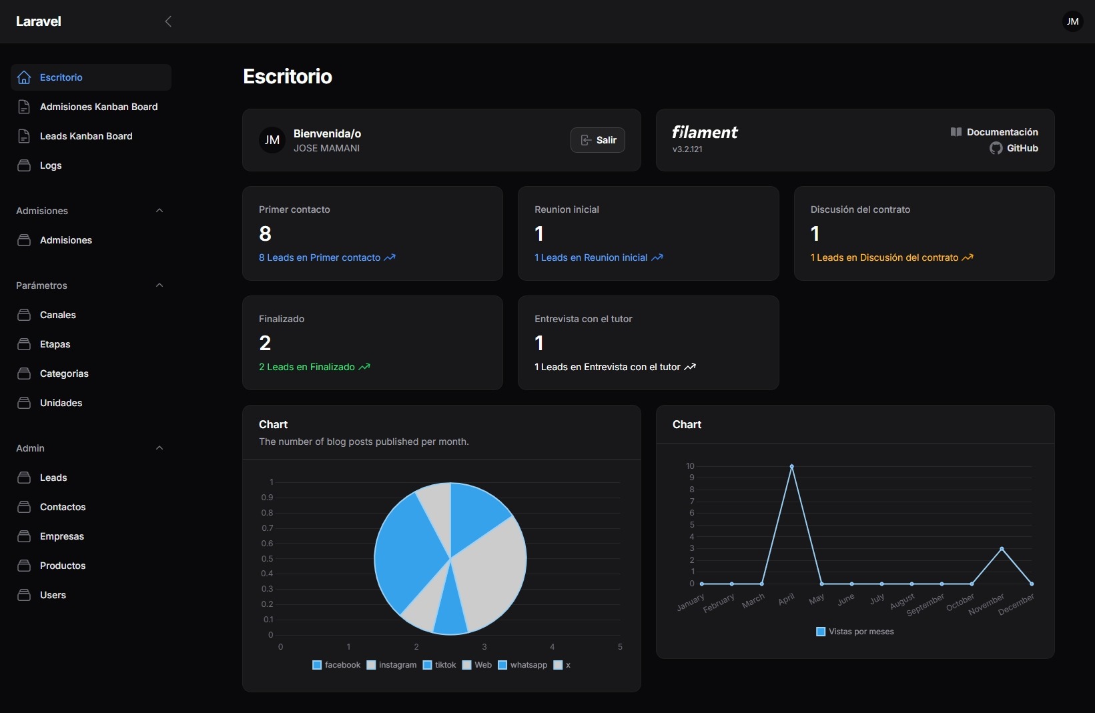Screen dimensions: 1095x713
Task: Click the Salir logout button
Action: (597, 140)
